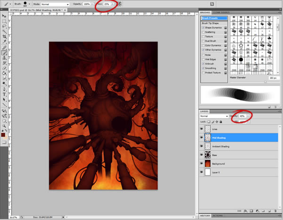Select the Path Selection tool

(4, 100)
